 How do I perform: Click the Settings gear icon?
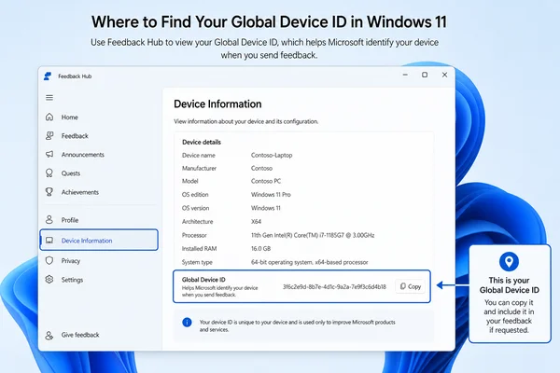tap(49, 280)
